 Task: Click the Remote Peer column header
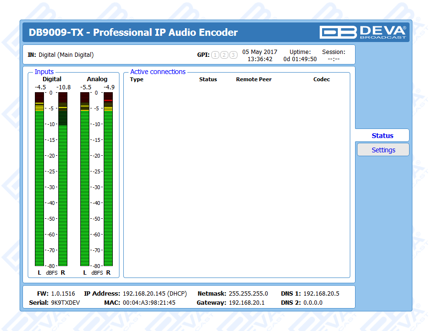(x=254, y=79)
